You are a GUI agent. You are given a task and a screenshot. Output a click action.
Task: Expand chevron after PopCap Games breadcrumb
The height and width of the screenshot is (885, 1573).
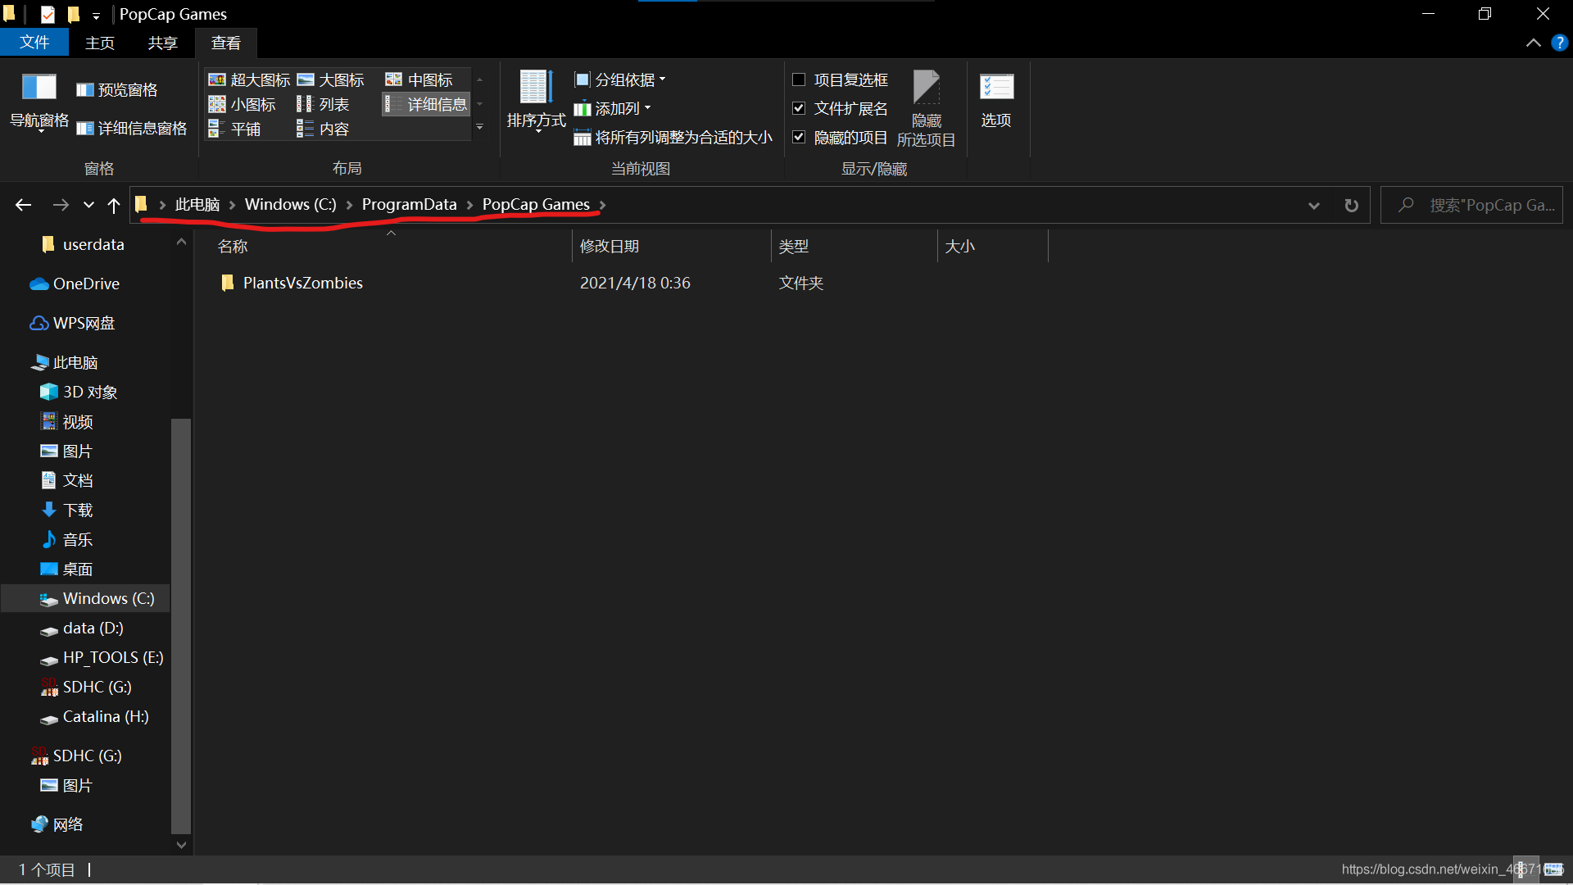click(x=602, y=205)
